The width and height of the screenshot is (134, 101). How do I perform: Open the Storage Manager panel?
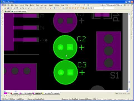tap(6, 96)
